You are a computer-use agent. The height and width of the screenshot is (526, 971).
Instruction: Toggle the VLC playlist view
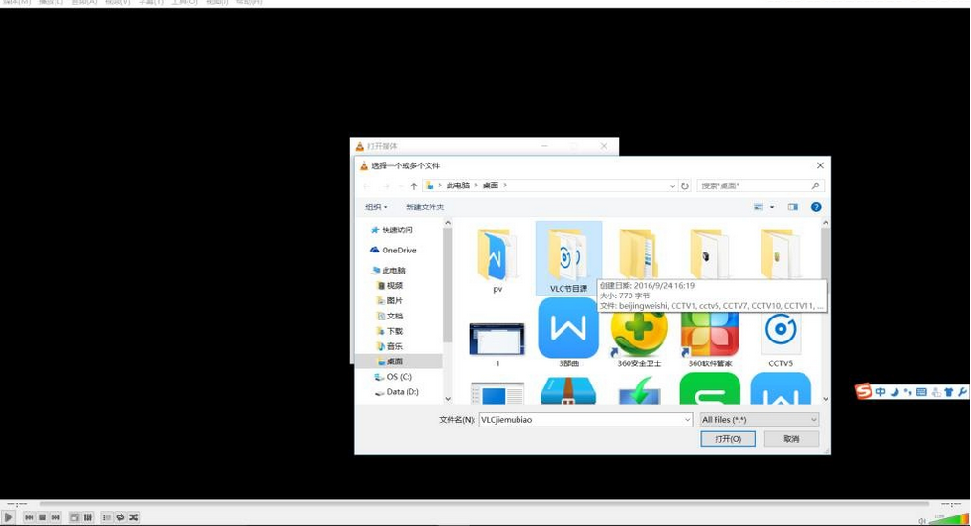pos(106,517)
